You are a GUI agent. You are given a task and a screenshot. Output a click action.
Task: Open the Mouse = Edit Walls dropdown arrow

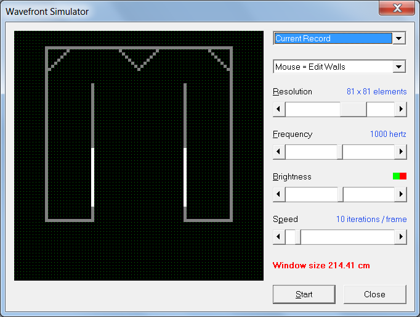click(399, 67)
